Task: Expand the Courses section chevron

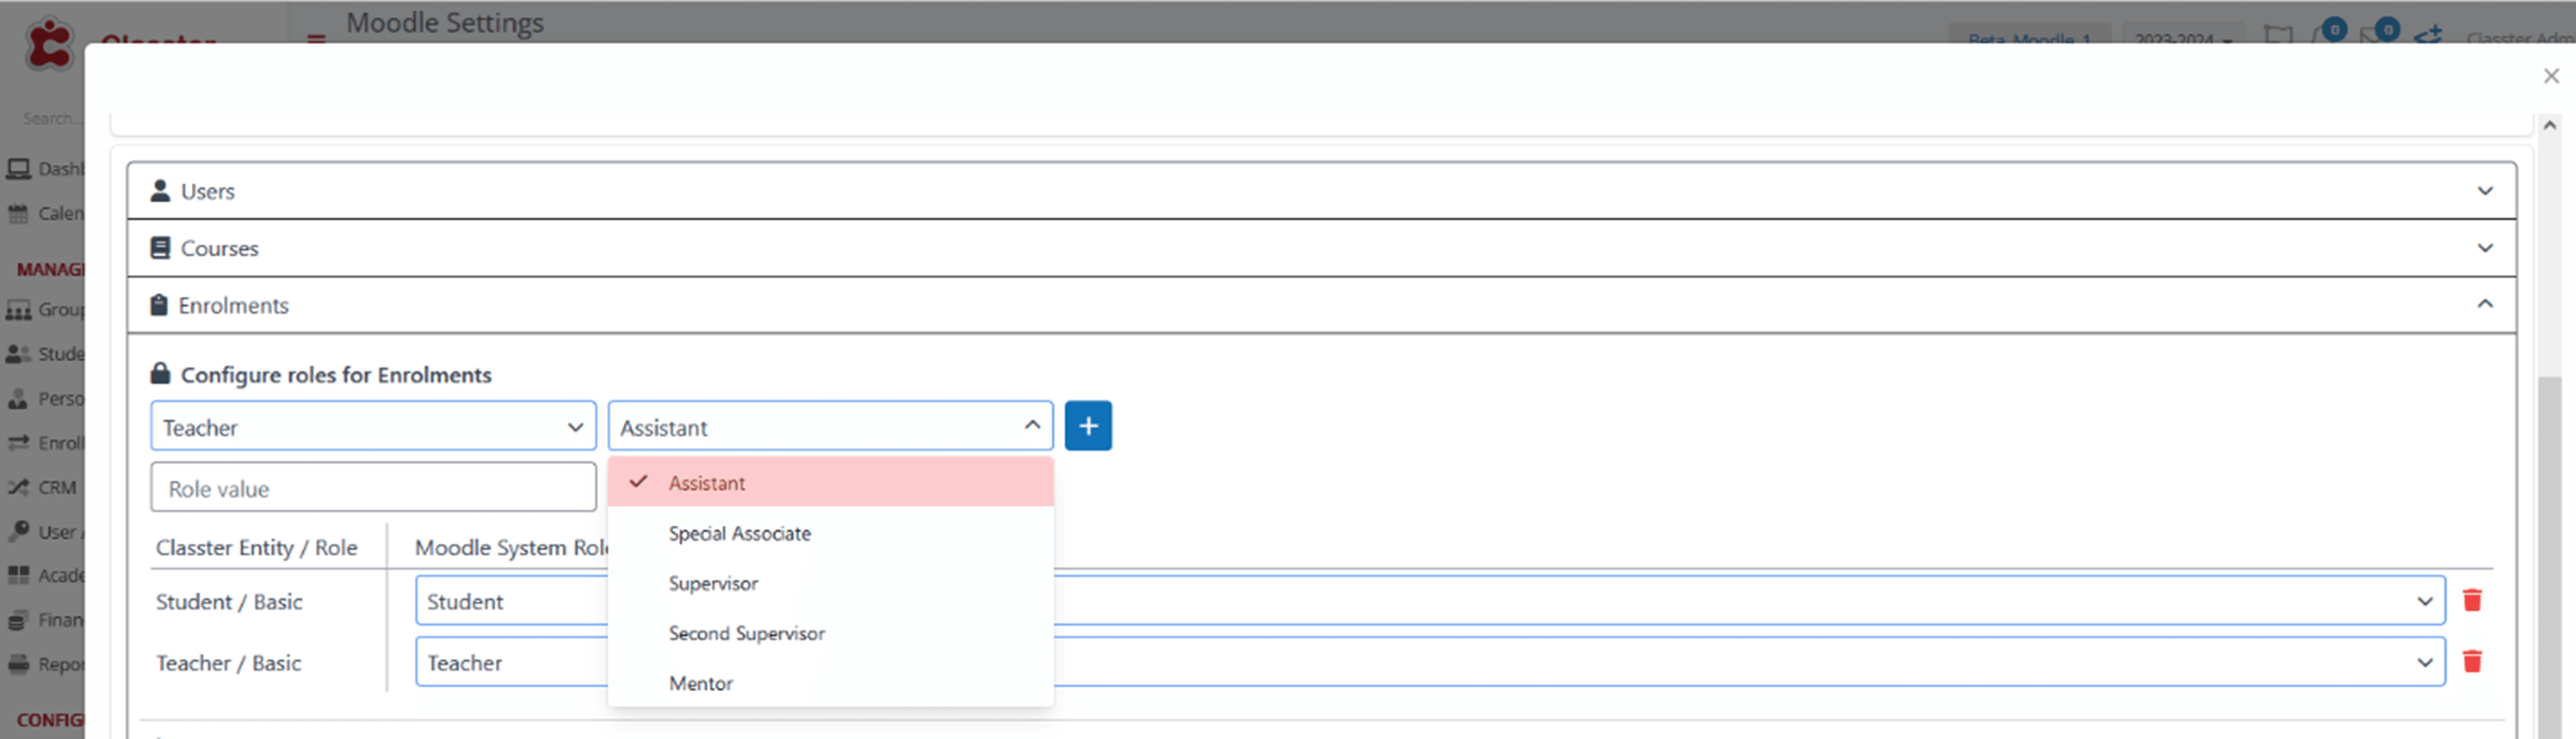Action: pyautogui.click(x=2485, y=247)
